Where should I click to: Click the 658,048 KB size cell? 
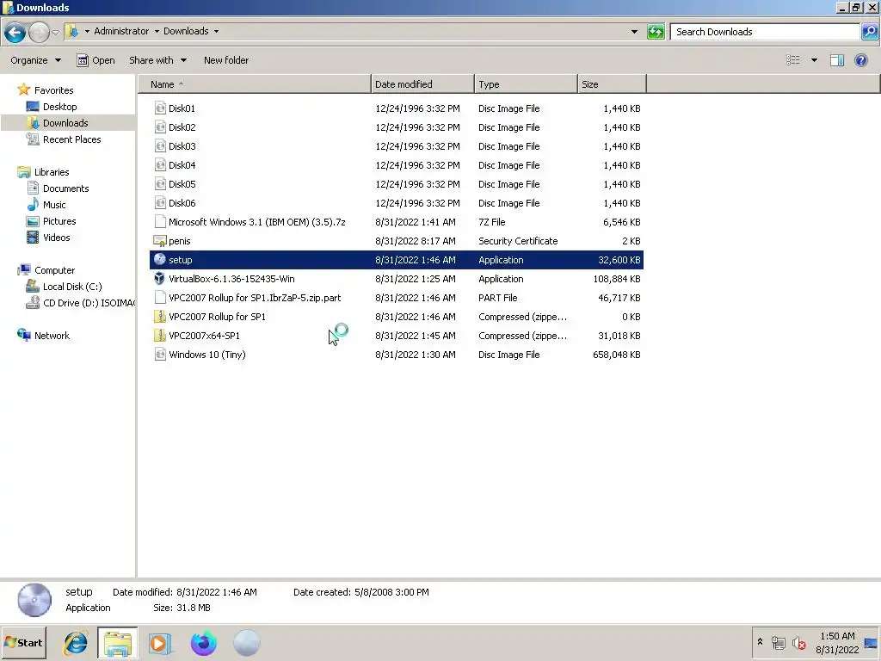tap(616, 355)
